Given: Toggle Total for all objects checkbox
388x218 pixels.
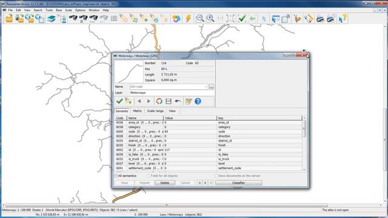Looking at the screenshot, I should pyautogui.click(x=149, y=176).
